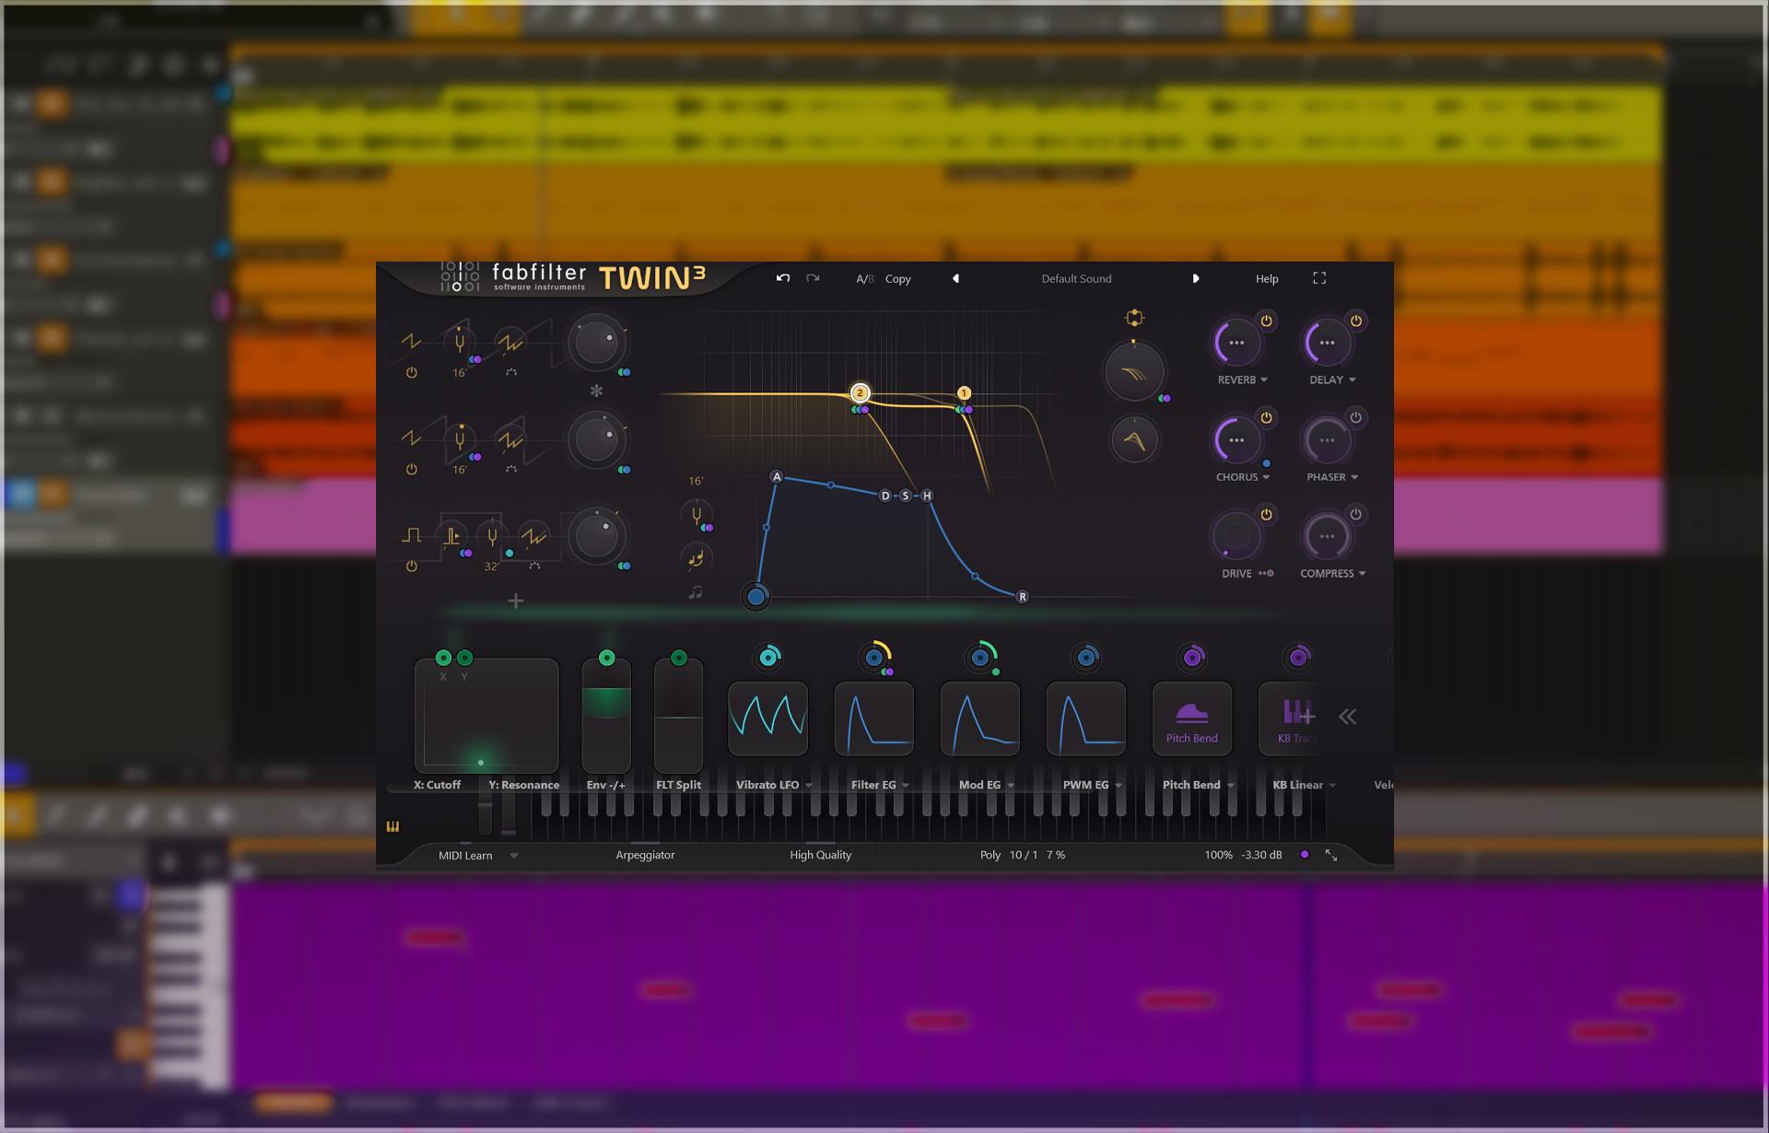Click the XY pad Cutoff/Resonance controller
1769x1133 pixels.
coord(486,716)
